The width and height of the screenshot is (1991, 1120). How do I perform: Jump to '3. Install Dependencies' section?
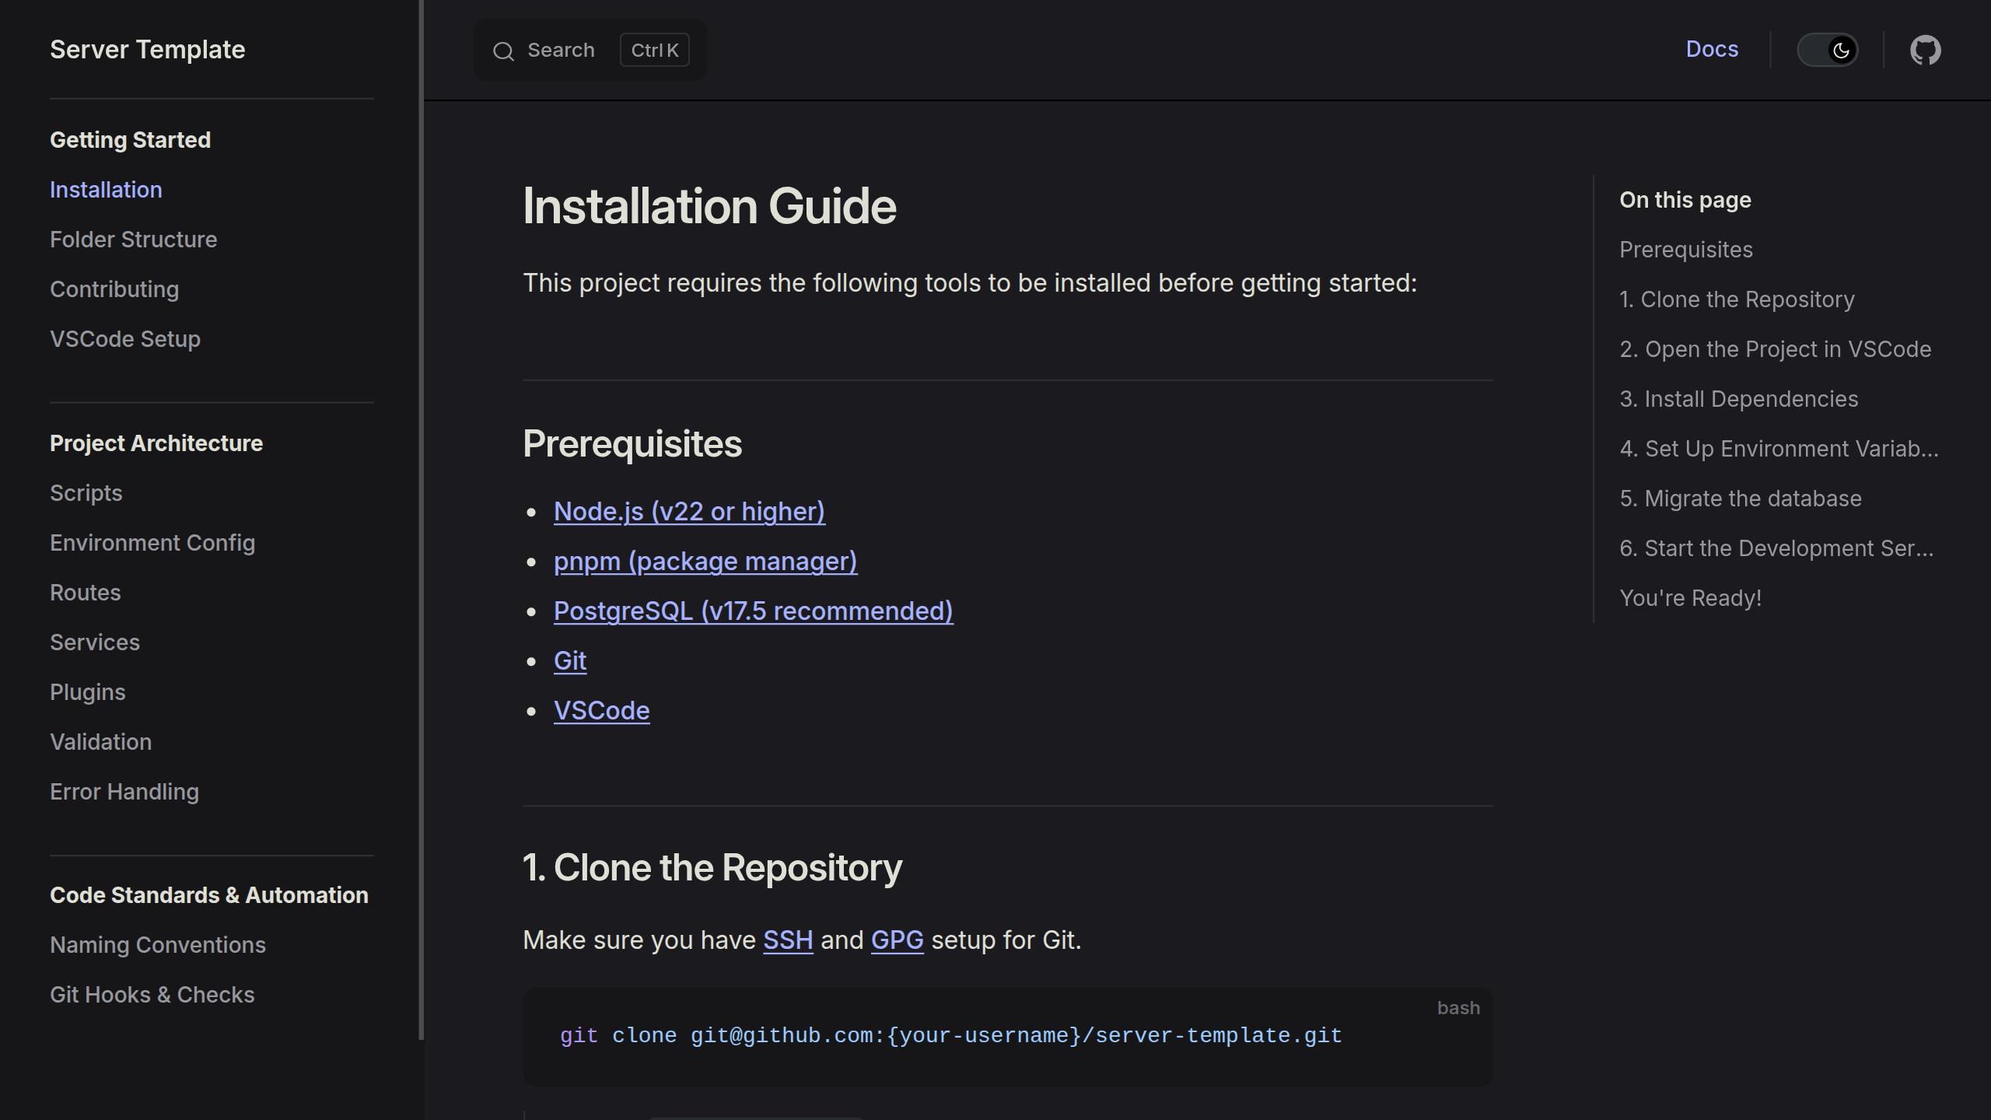point(1738,399)
